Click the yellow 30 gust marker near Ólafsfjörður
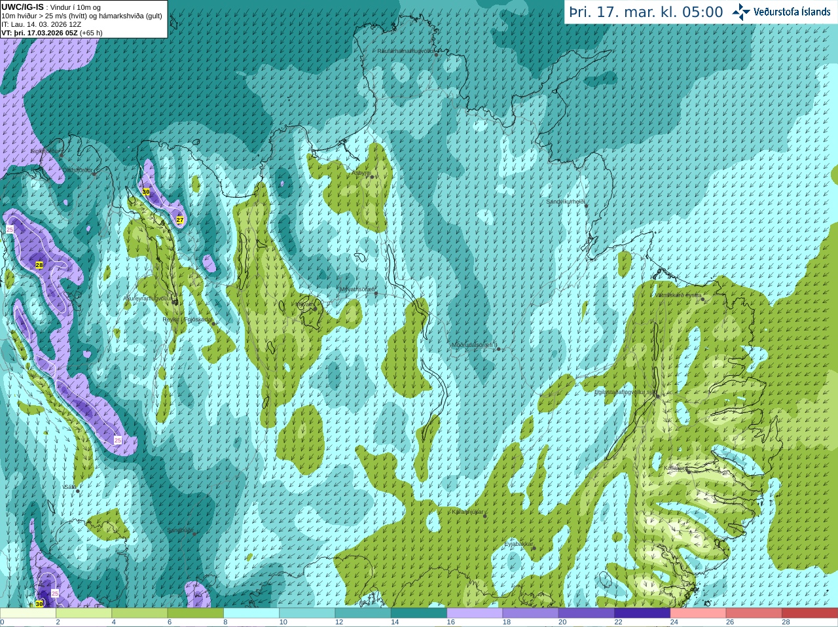This screenshot has height=627, width=838. click(145, 192)
